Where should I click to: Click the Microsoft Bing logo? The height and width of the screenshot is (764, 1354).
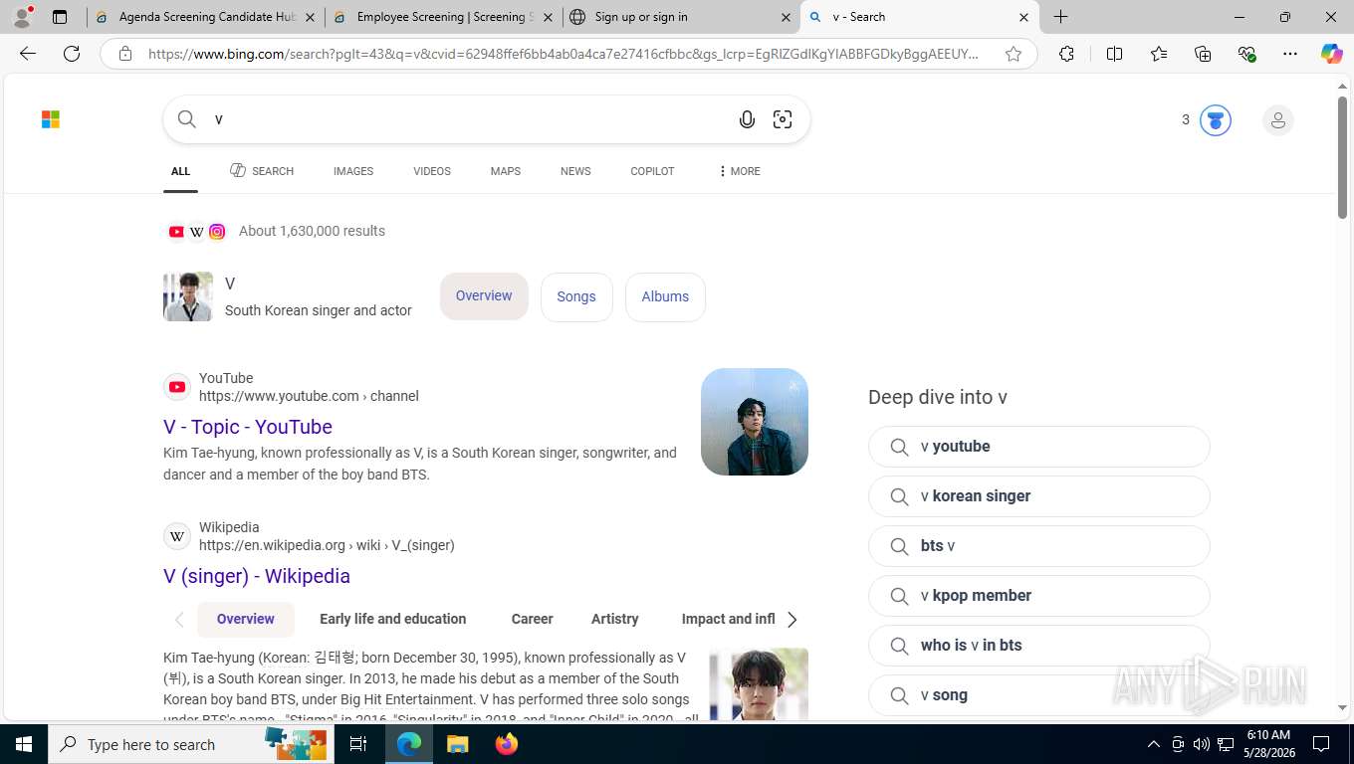point(51,119)
